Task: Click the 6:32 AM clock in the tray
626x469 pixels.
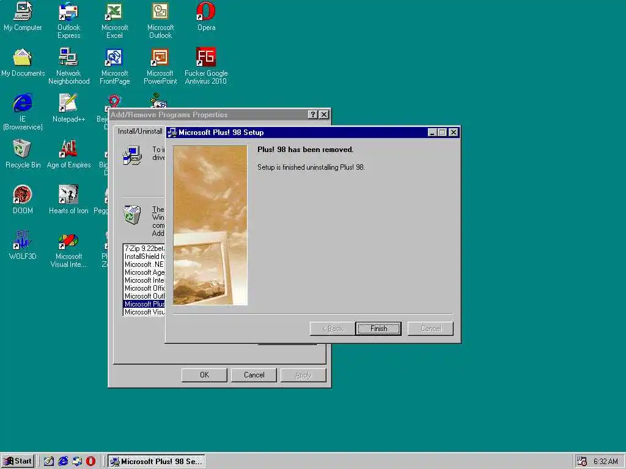Action: coord(605,462)
